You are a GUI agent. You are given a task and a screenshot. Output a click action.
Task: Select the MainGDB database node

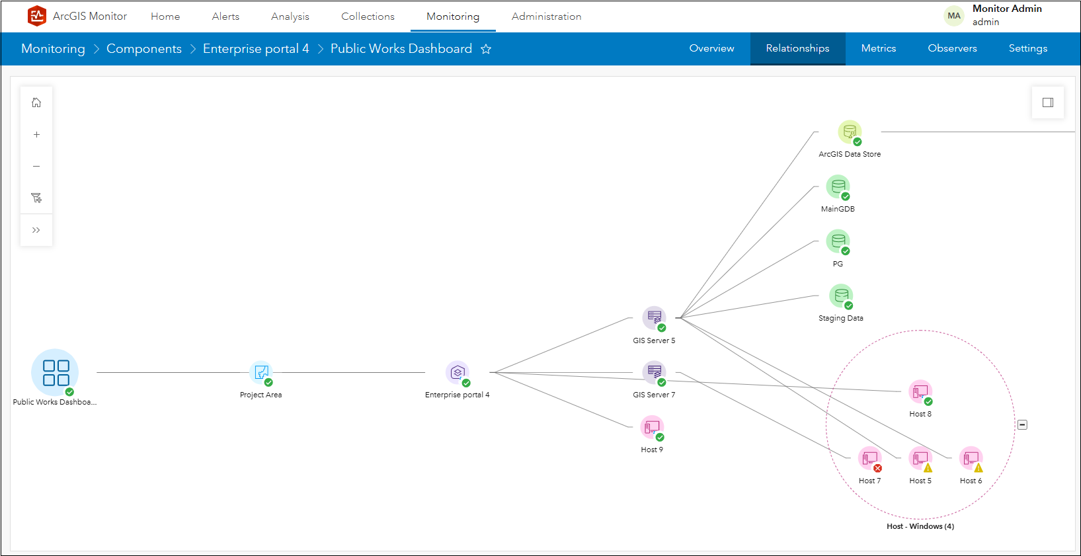tap(838, 187)
